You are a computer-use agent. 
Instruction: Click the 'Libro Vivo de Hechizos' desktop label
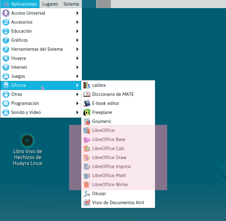point(28,157)
